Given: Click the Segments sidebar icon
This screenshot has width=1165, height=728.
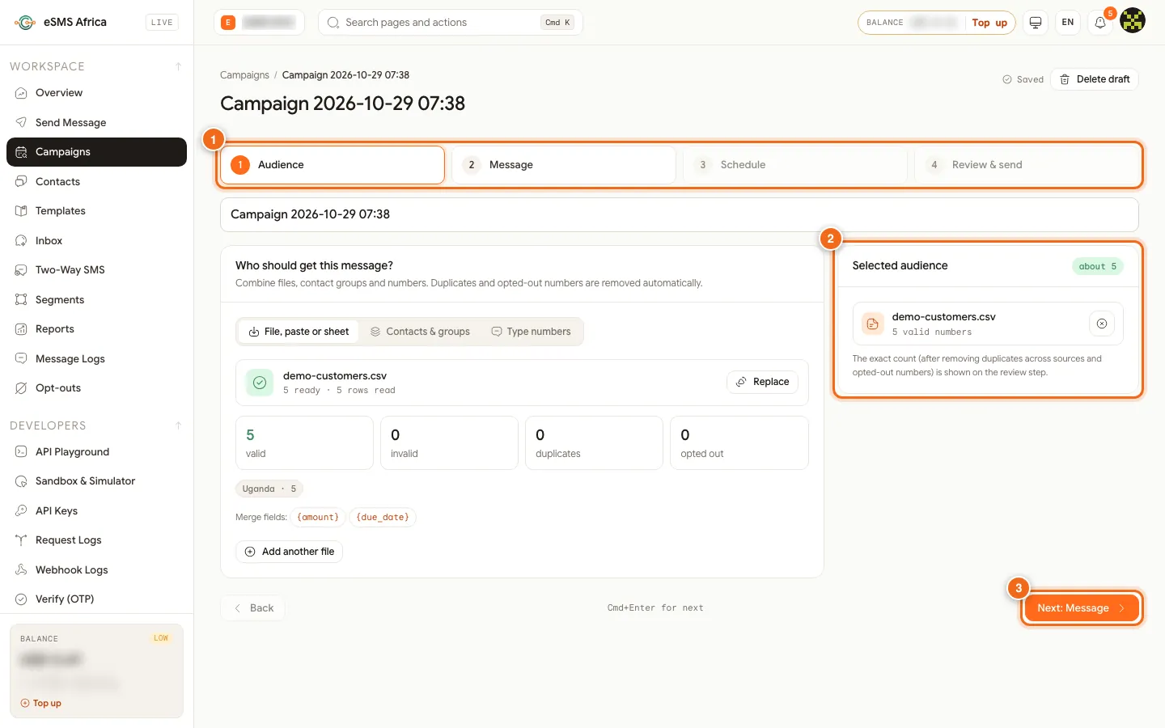Looking at the screenshot, I should coord(21,299).
